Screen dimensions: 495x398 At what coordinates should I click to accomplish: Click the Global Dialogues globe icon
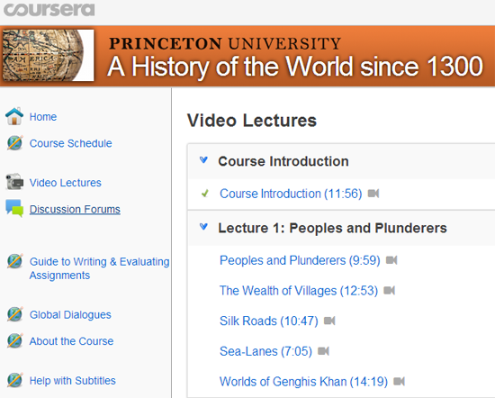coord(14,314)
